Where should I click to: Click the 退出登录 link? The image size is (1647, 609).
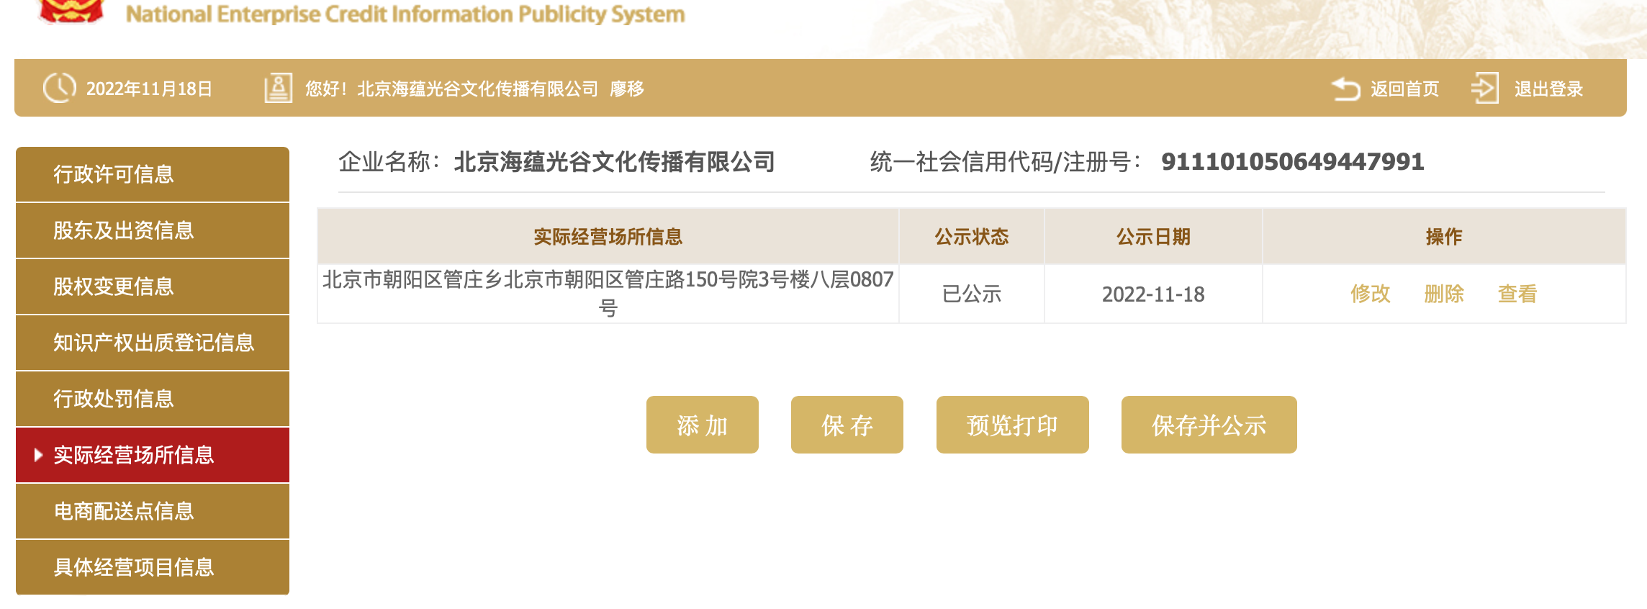pyautogui.click(x=1548, y=89)
